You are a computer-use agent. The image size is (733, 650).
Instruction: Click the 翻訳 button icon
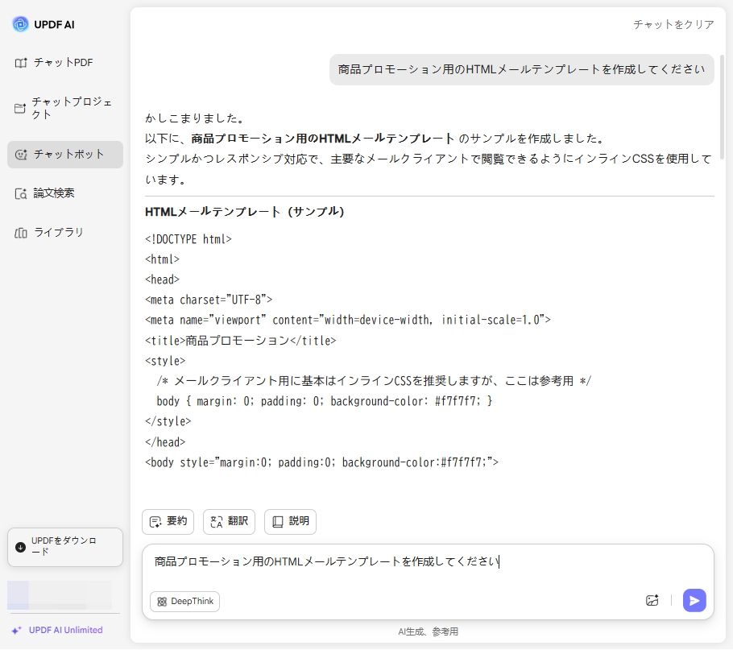[217, 522]
